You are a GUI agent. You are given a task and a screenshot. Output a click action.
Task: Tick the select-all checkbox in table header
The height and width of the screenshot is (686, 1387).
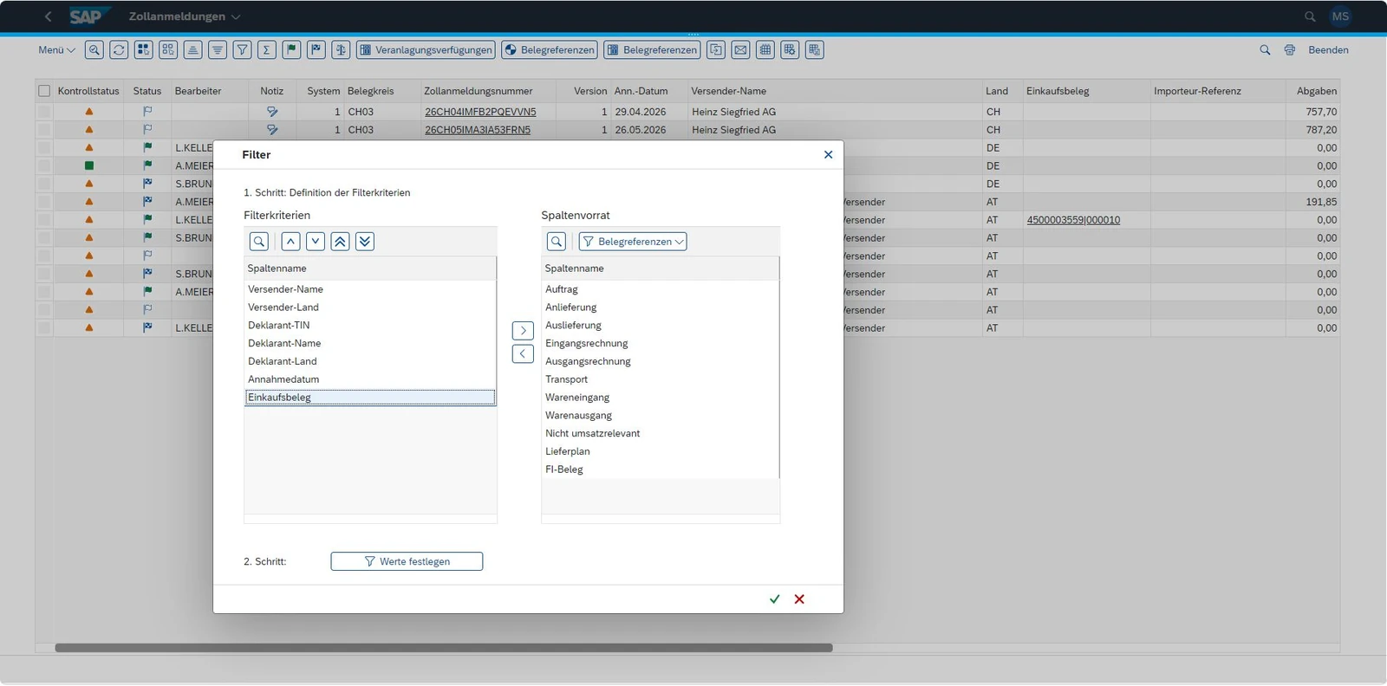coord(44,91)
